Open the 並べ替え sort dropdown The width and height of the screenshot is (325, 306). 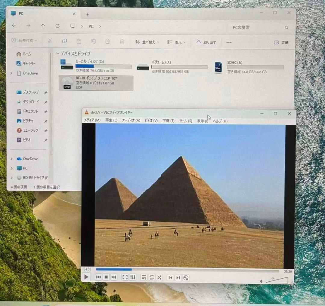point(147,42)
